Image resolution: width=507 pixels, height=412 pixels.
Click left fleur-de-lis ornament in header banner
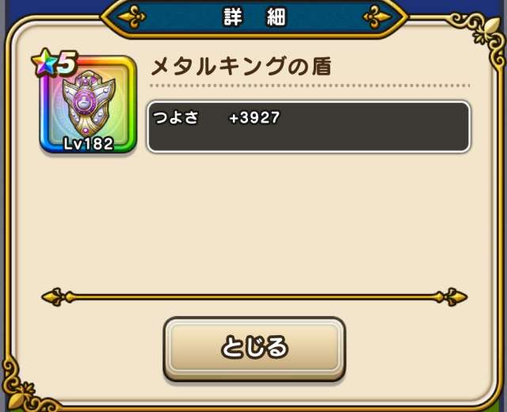(x=132, y=16)
